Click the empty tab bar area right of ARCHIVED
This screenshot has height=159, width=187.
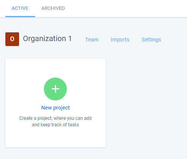click(126, 8)
